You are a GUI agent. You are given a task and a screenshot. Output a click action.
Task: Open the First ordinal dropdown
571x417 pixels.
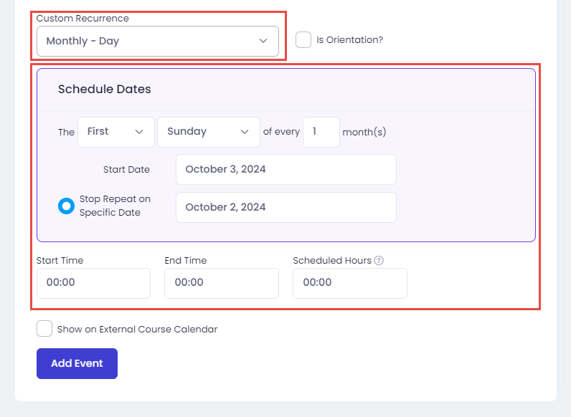[116, 132]
